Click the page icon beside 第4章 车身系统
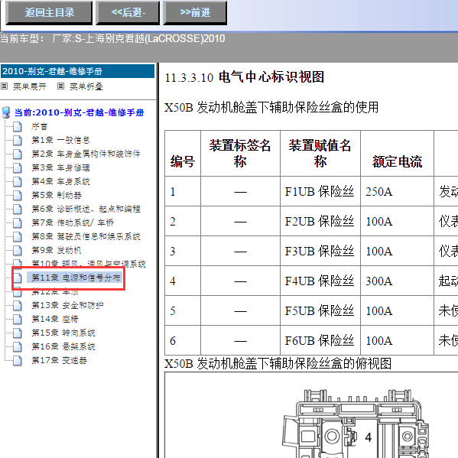The height and width of the screenshot is (458, 458). 18,181
